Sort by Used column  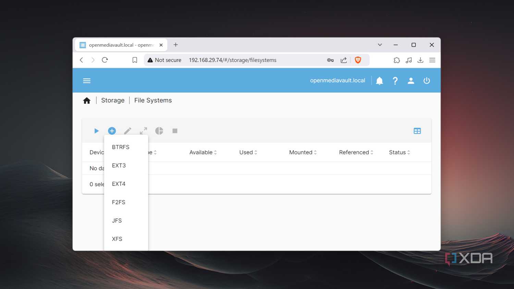click(x=248, y=152)
